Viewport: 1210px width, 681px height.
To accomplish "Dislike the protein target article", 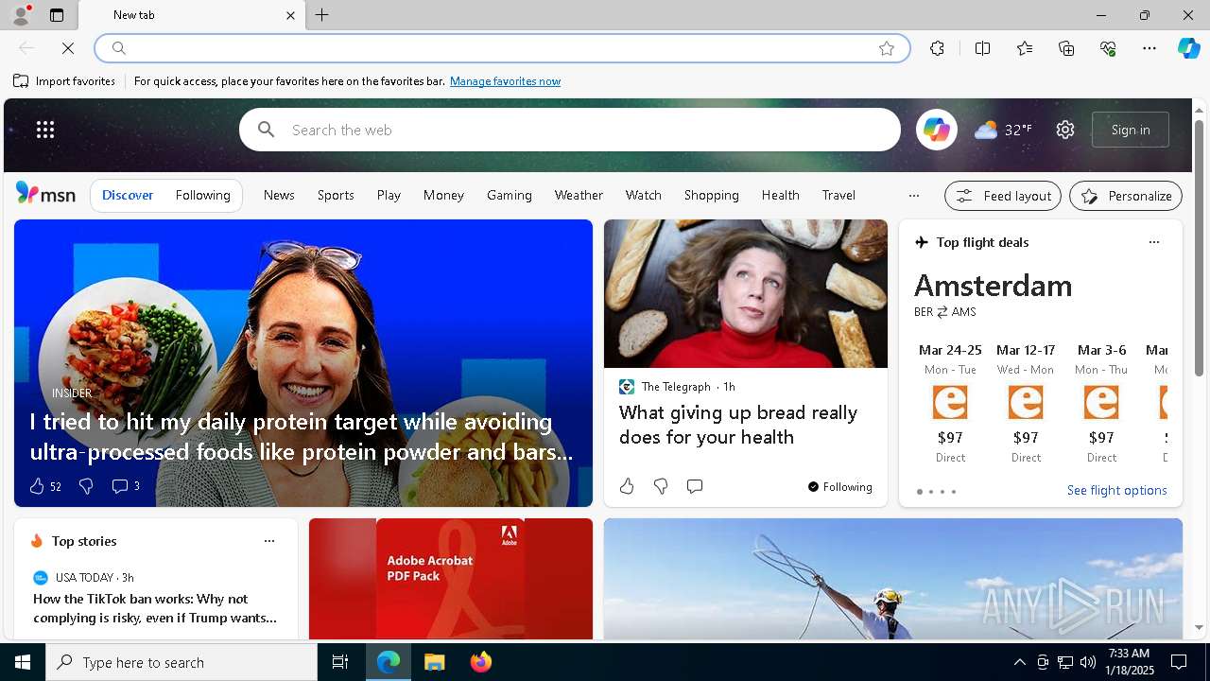I will pyautogui.click(x=86, y=486).
